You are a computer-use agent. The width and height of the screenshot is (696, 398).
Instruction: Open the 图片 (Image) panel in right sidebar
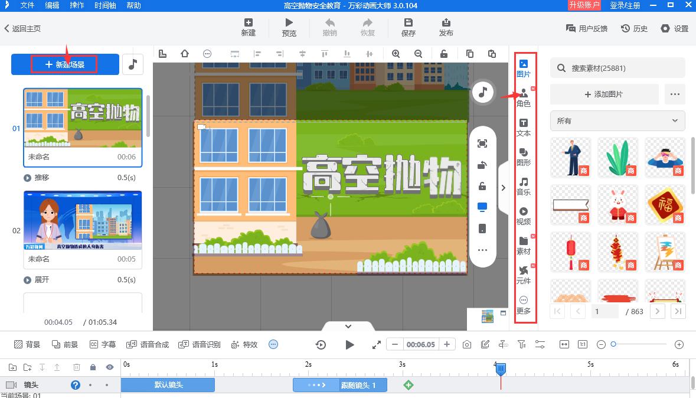point(522,68)
